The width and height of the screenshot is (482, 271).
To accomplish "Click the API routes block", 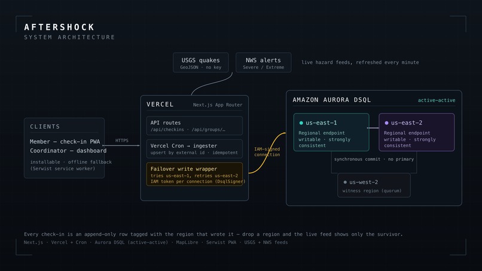I will coord(194,126).
